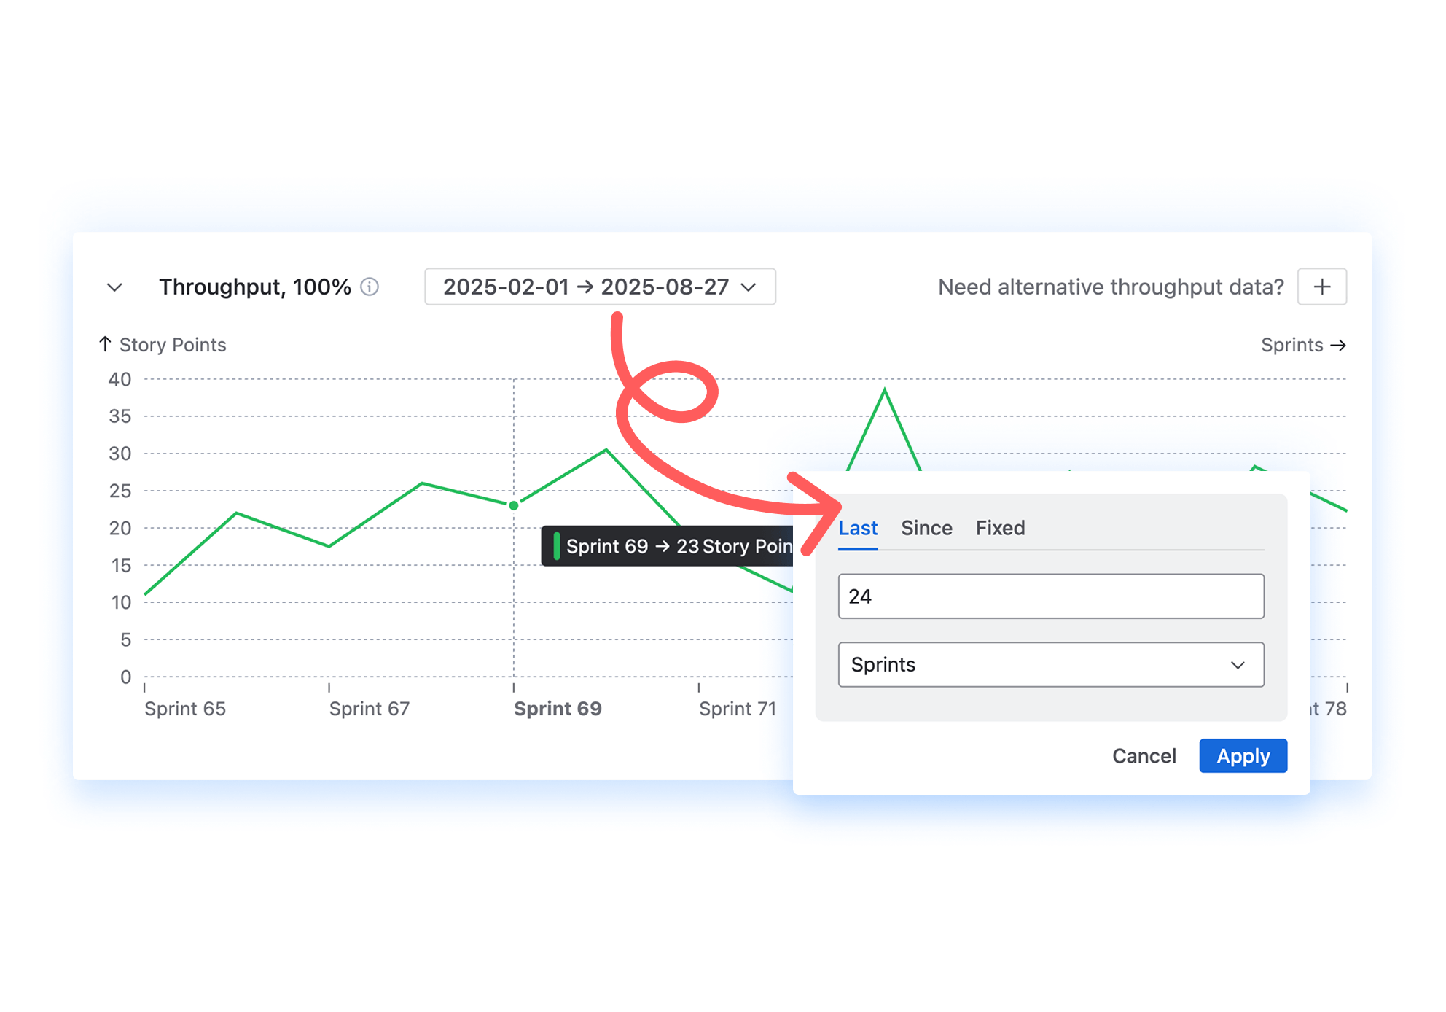Click Cancel in the date popup
The image size is (1446, 1012).
[1144, 756]
